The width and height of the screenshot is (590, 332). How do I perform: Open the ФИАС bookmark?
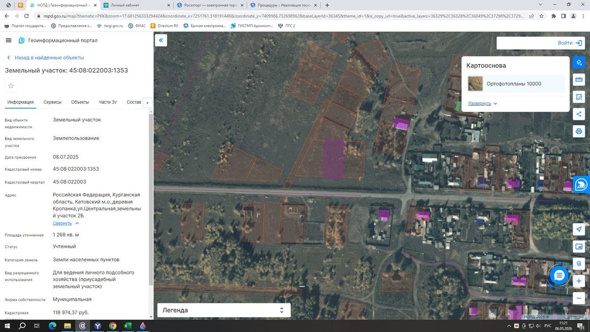click(x=137, y=26)
